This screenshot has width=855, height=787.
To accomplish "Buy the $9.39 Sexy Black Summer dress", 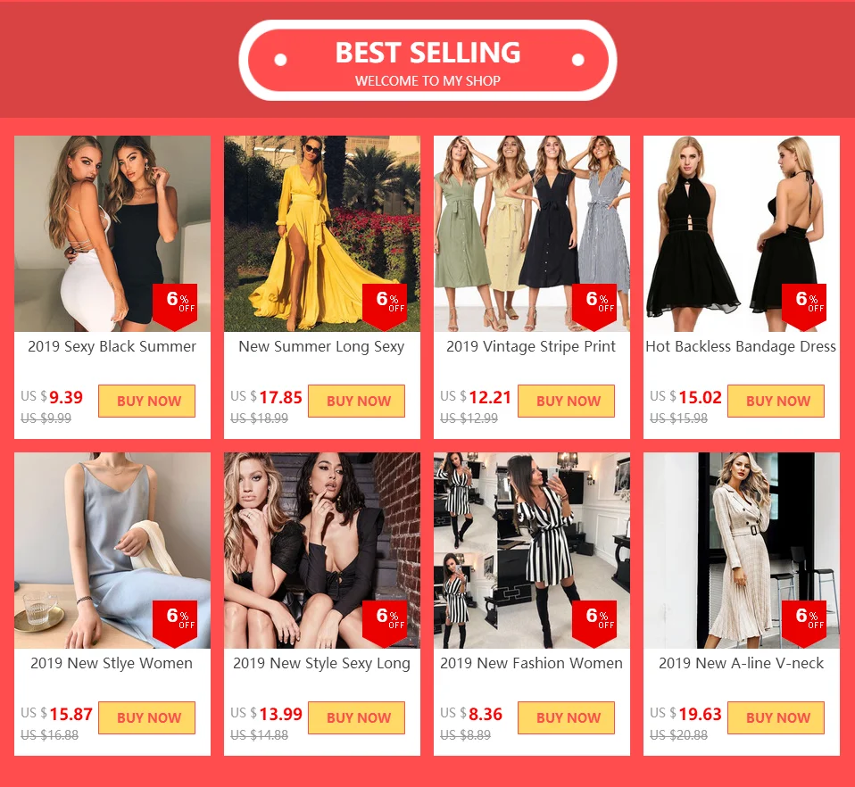I will click(146, 402).
